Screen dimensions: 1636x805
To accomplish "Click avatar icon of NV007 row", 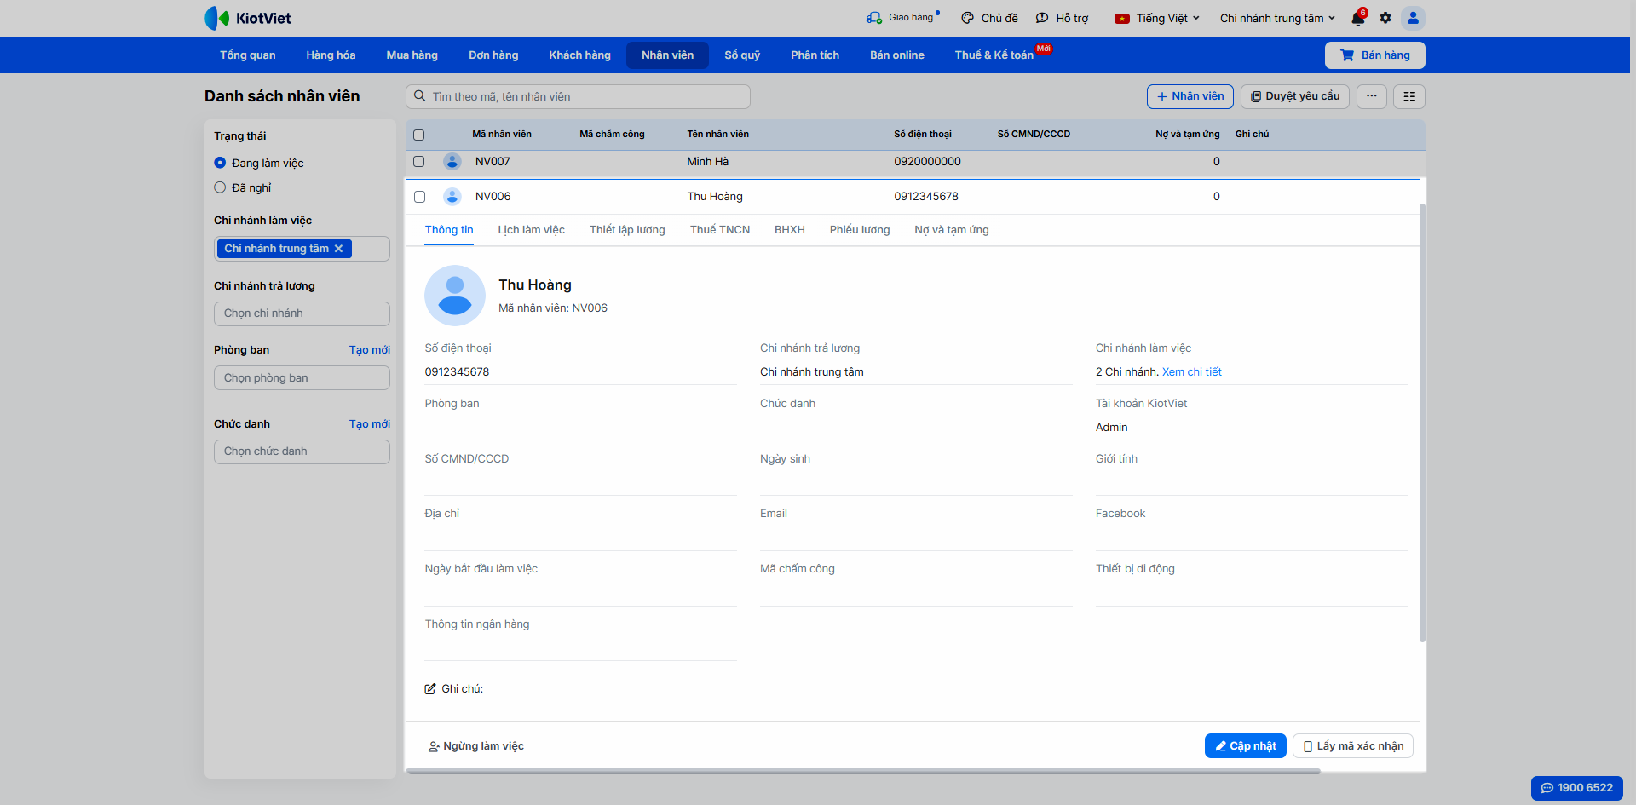I will coord(452,162).
